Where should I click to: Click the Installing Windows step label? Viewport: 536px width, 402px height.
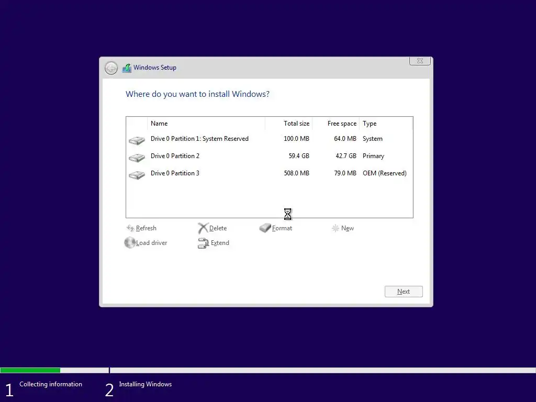click(x=146, y=384)
